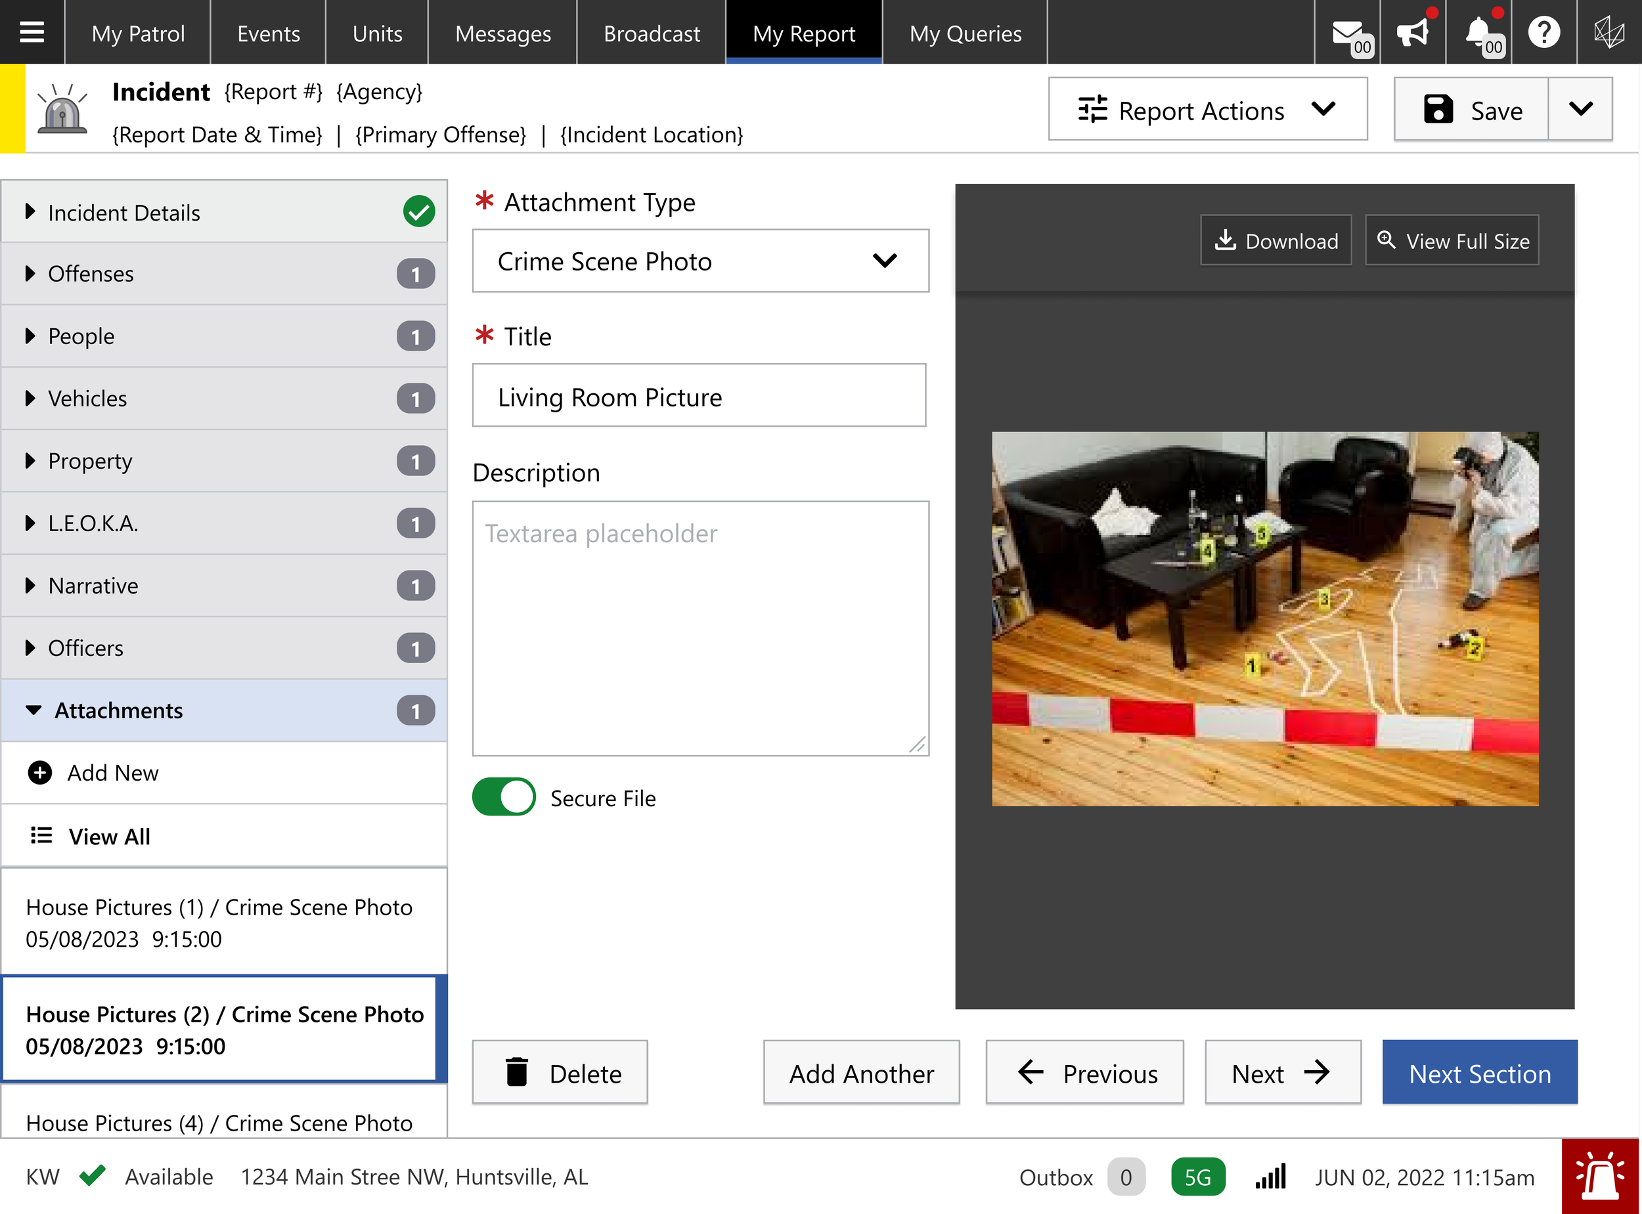This screenshot has height=1214, width=1642.
Task: Click the red emergency siren button
Action: 1600,1176
